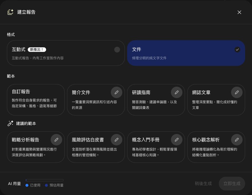Select the 自訂報告 template card
The width and height of the screenshot is (252, 195).
[x=36, y=100]
